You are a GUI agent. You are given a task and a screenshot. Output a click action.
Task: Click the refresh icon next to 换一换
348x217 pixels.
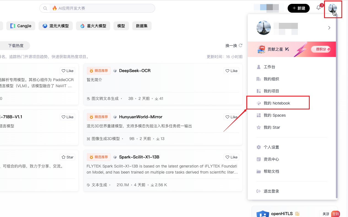pos(241,45)
